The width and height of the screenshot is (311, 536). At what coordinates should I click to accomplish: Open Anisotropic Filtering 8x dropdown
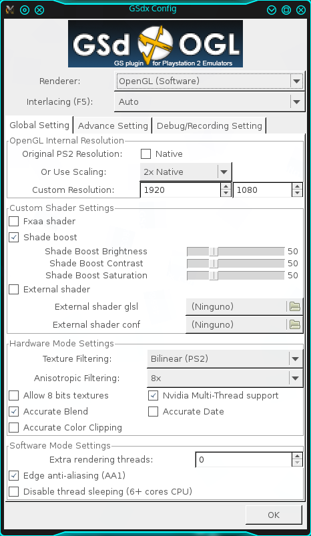point(225,378)
